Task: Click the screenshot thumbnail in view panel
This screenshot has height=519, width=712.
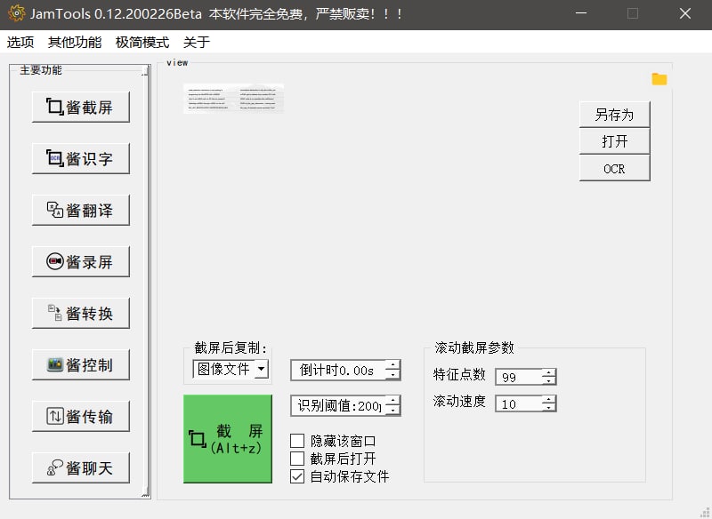Action: pos(233,99)
